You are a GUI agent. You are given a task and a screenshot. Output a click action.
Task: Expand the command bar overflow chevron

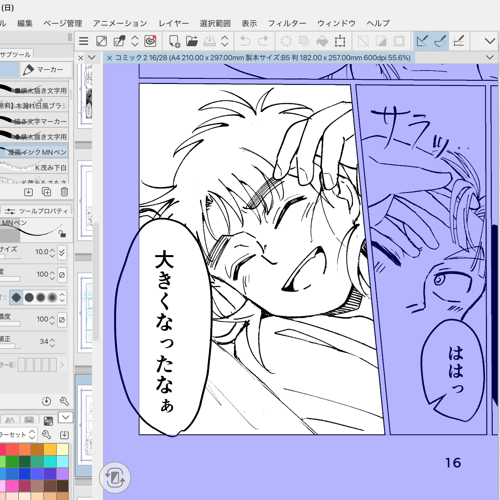point(490,41)
